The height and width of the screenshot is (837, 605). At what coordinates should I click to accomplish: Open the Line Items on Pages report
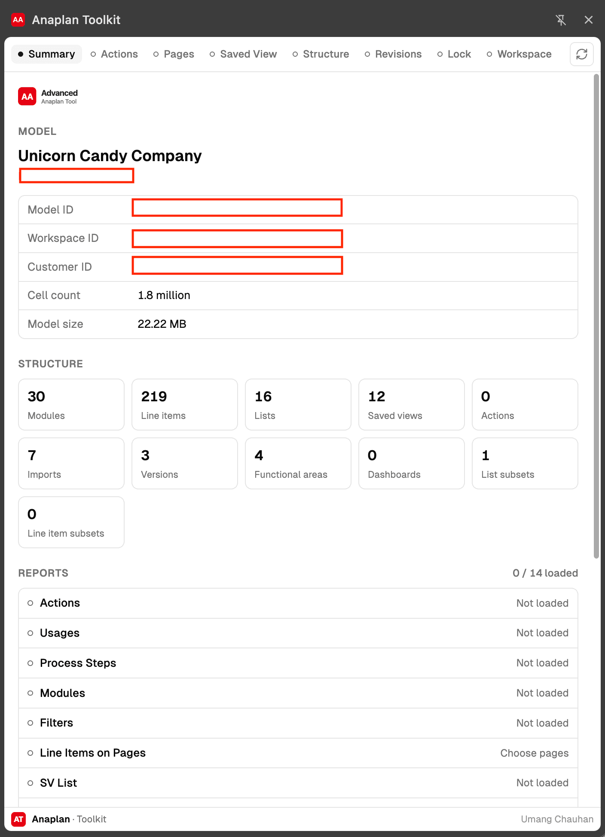(x=298, y=753)
